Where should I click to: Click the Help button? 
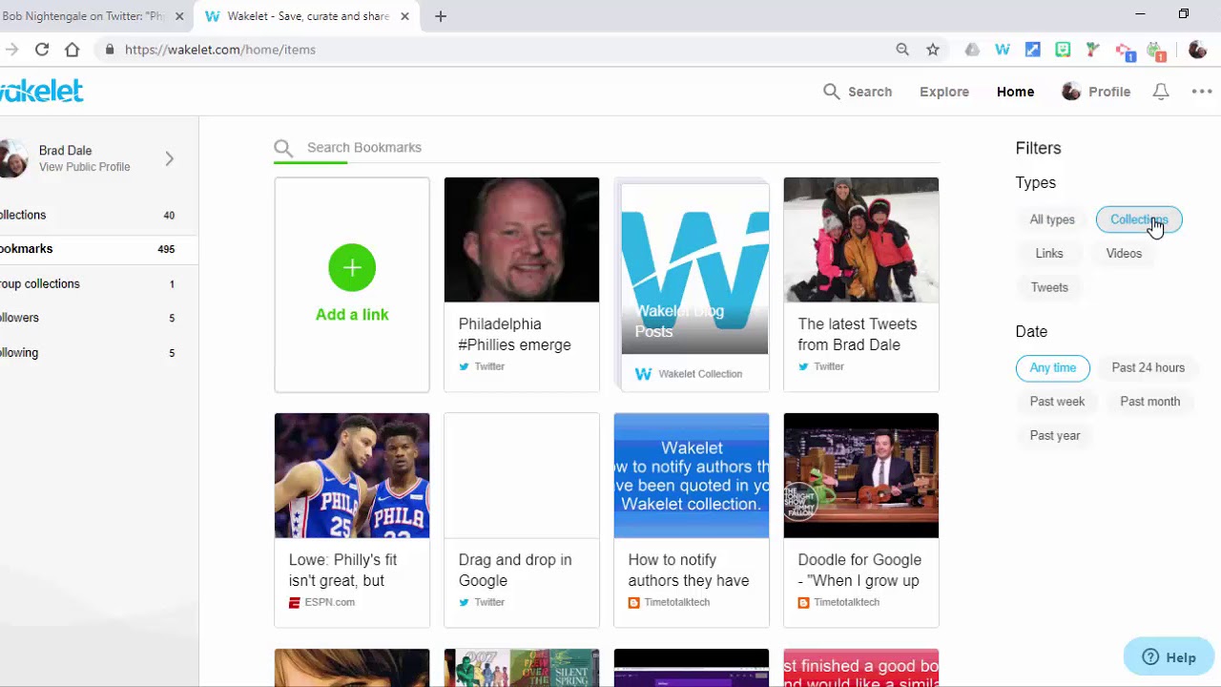coord(1169,656)
